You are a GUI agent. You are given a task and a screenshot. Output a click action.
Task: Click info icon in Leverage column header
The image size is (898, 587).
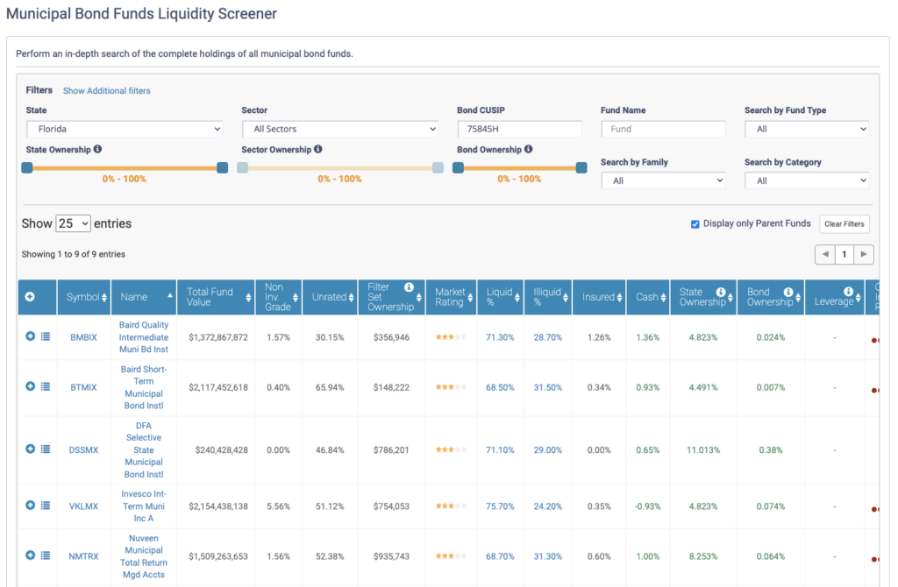(849, 292)
